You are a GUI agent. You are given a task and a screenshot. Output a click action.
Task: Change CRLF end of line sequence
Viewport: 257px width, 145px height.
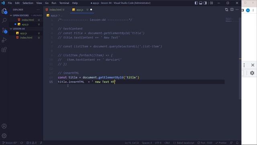[x=167, y=143]
